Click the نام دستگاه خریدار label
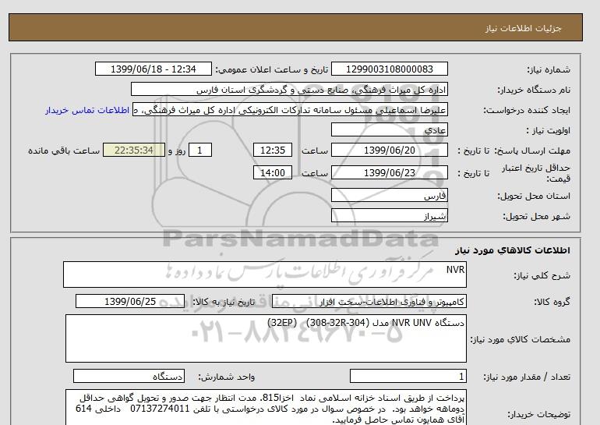The width and height of the screenshot is (600, 425). point(534,90)
